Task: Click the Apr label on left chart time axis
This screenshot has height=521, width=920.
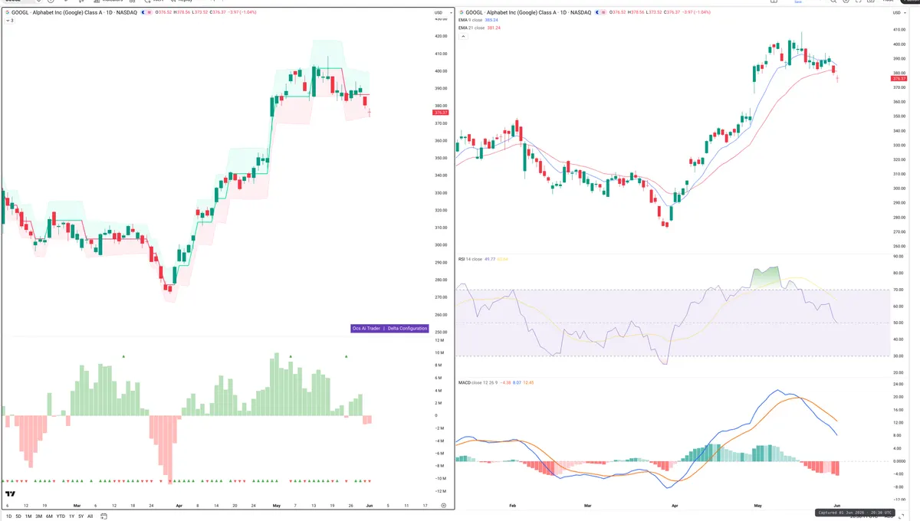Action: click(178, 506)
